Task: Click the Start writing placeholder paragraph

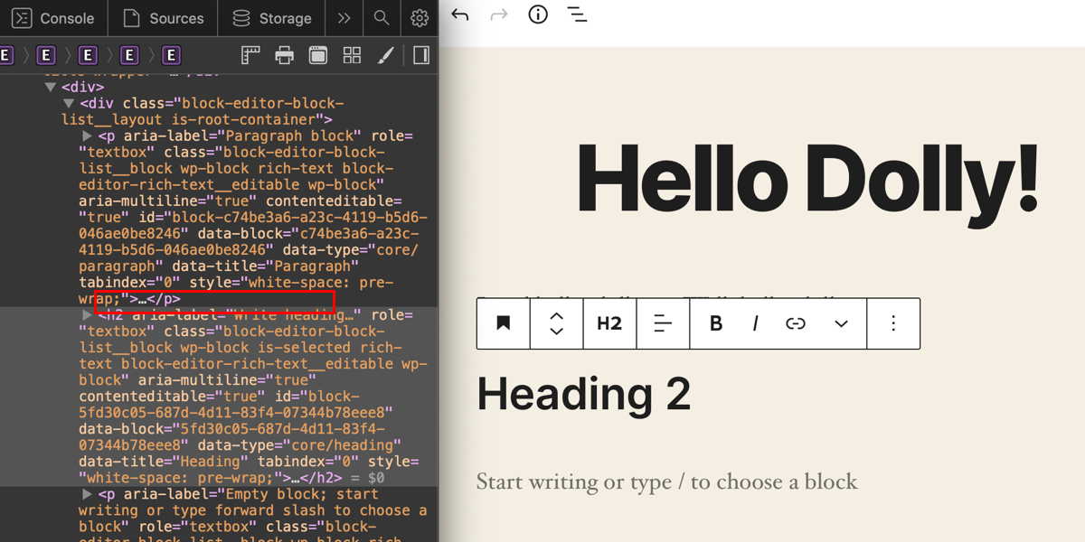Action: coord(666,481)
